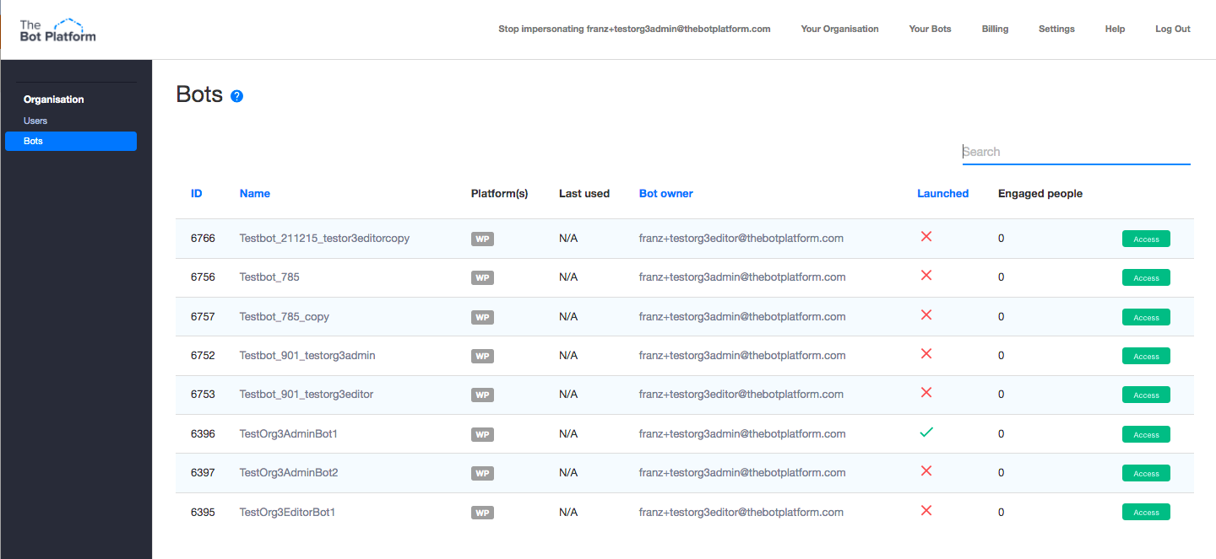Click Last used column header
This screenshot has height=559, width=1216.
pos(584,193)
